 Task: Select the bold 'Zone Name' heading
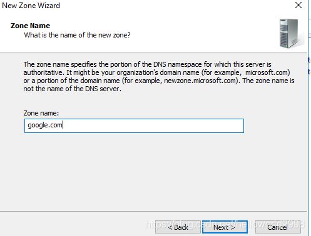30,26
